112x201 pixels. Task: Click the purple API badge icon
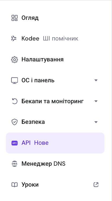click(14, 143)
